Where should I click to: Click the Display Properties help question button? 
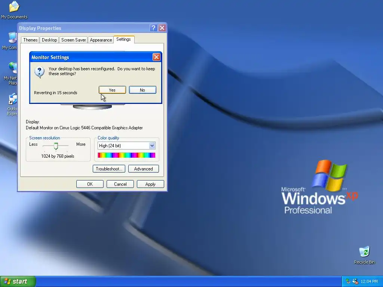pyautogui.click(x=153, y=28)
